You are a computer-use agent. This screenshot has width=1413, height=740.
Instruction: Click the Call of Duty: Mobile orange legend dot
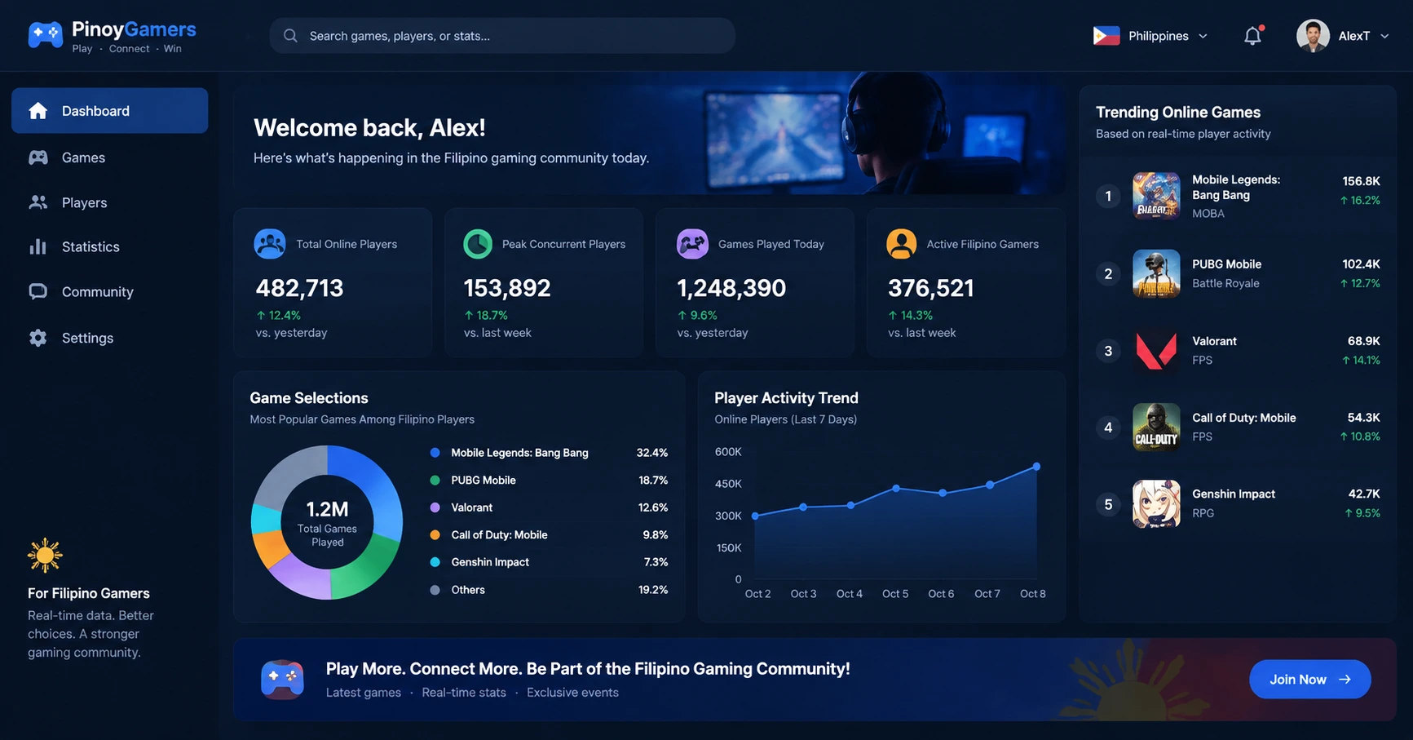[x=435, y=535]
